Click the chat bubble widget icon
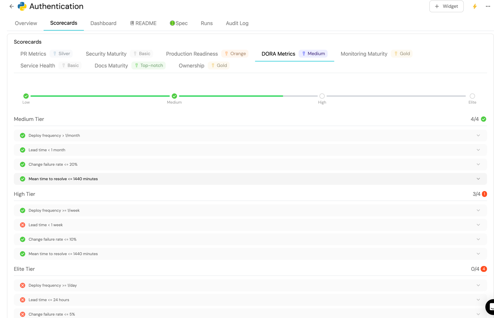The width and height of the screenshot is (494, 318). click(x=490, y=307)
